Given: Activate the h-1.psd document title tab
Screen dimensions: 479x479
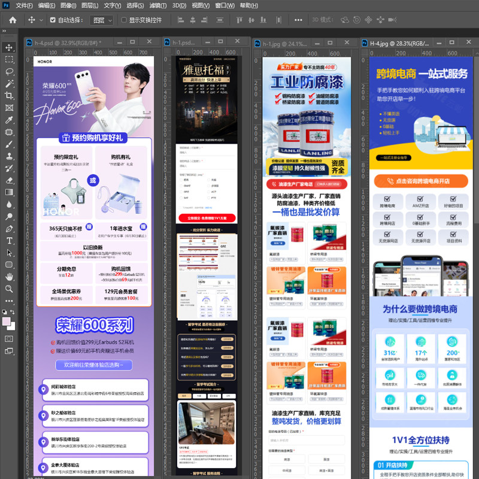Looking at the screenshot, I should 184,43.
